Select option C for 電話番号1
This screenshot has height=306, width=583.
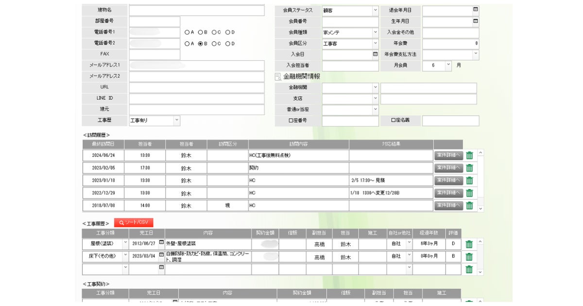click(x=214, y=32)
